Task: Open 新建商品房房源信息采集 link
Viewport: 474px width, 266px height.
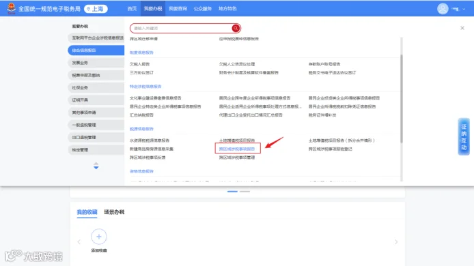Action: pyautogui.click(x=152, y=149)
